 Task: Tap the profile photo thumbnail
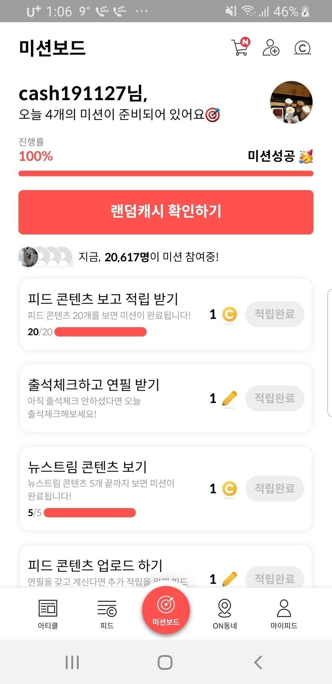291,102
